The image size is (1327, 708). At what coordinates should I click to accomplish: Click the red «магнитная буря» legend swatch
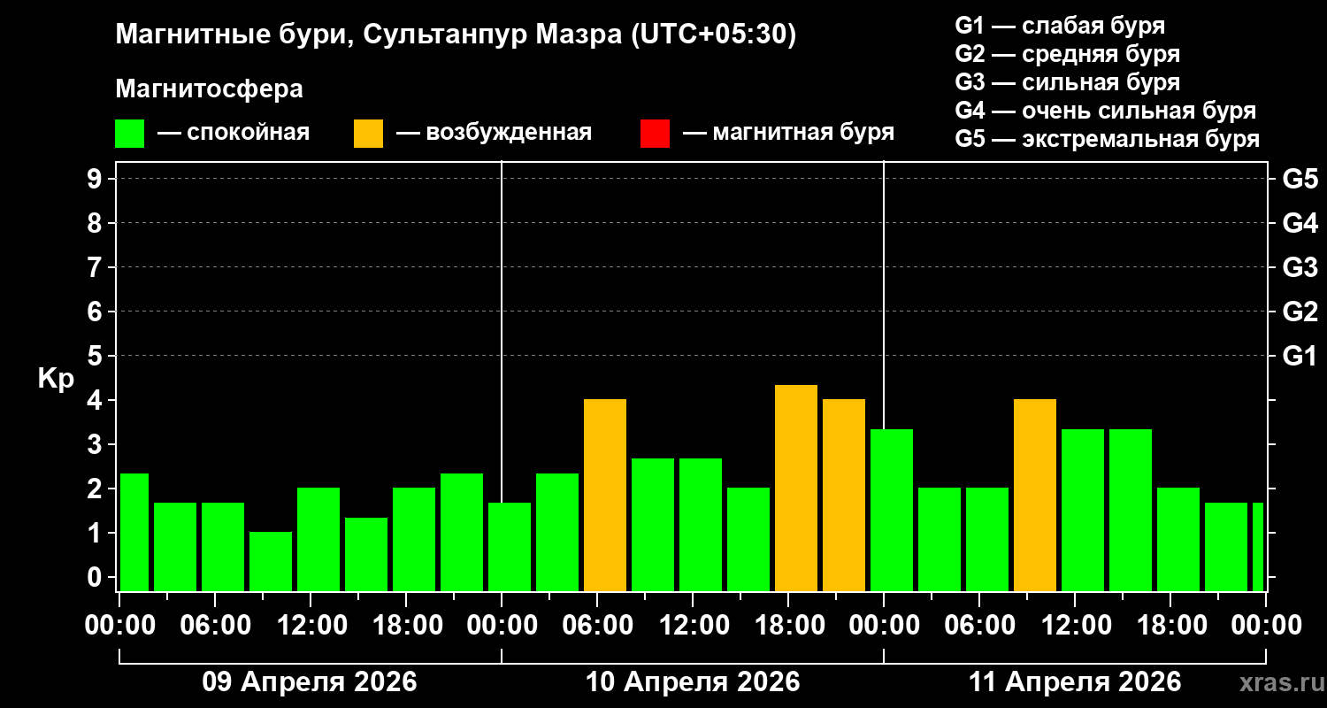coord(656,134)
